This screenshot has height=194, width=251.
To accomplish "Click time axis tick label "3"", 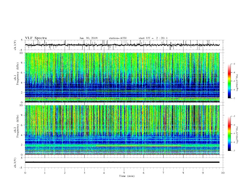I will tap(84, 173).
